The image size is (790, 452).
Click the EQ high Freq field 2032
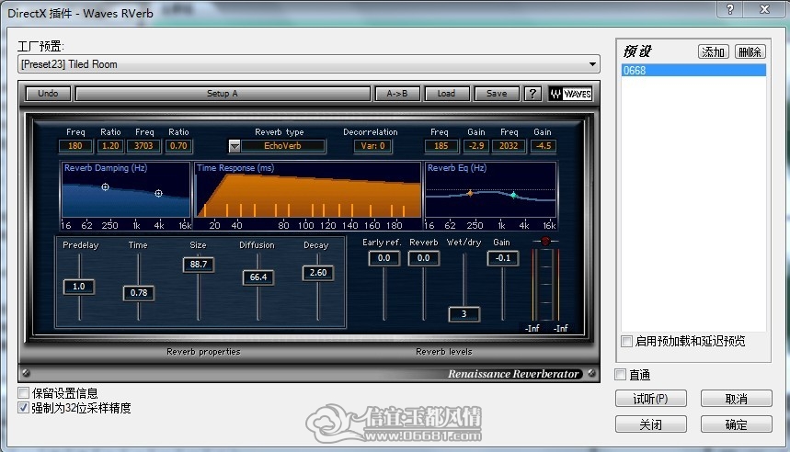click(x=509, y=146)
